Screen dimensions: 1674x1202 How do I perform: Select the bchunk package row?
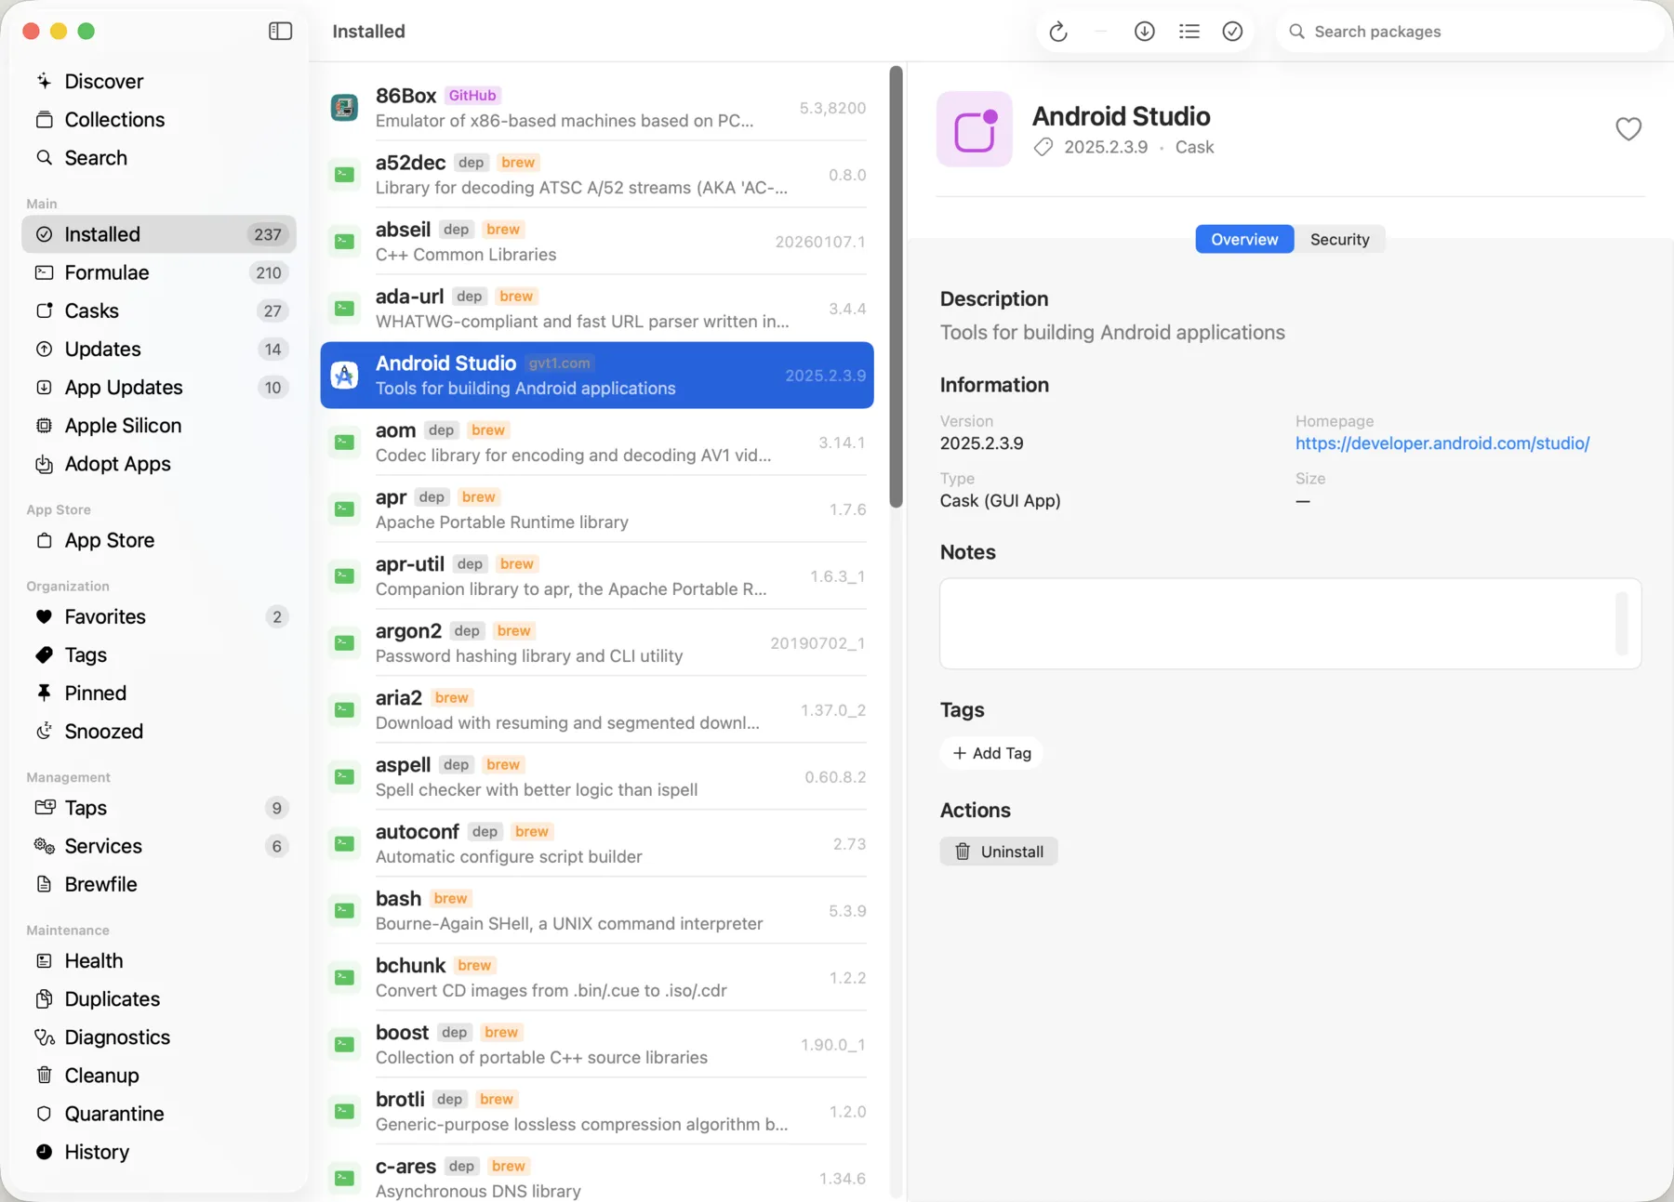pos(597,978)
